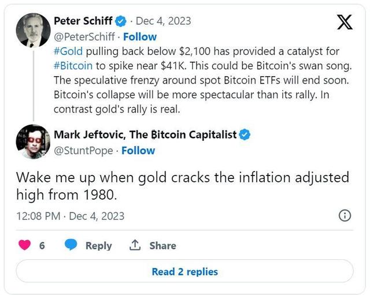Click the Dec 4, 2023 date on Schiff's post
Viewport: 370px width, 295px height.
coord(164,21)
